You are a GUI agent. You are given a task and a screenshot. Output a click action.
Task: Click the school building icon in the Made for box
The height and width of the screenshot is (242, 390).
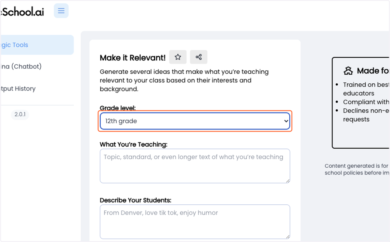pos(348,71)
